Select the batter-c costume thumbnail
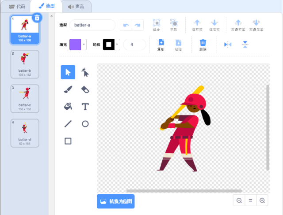The height and width of the screenshot is (215, 283). tap(25, 99)
